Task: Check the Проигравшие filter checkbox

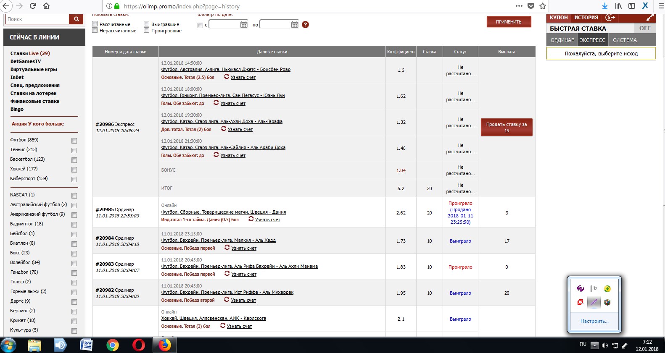Action: 147,30
